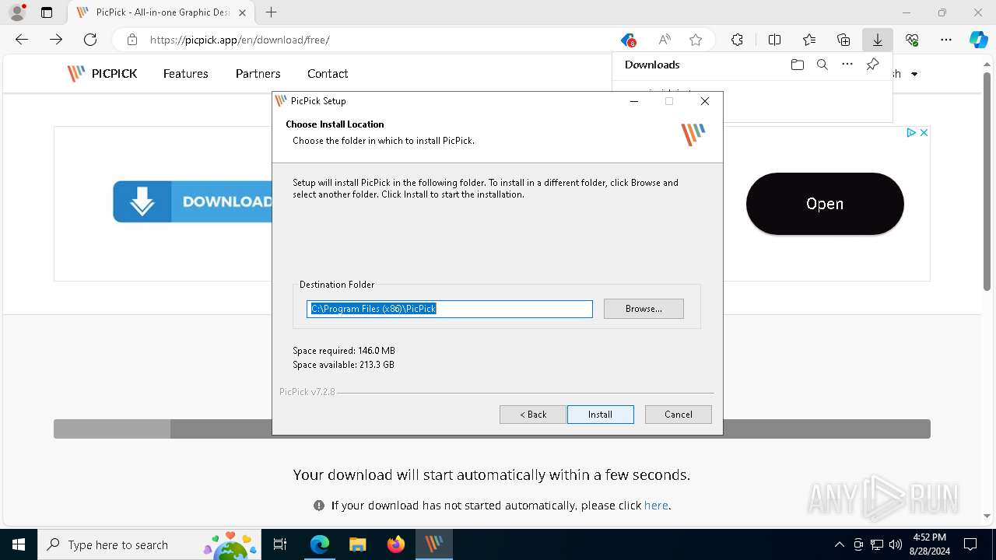Close the advertisement with X icon
The height and width of the screenshot is (560, 996).
(x=924, y=133)
